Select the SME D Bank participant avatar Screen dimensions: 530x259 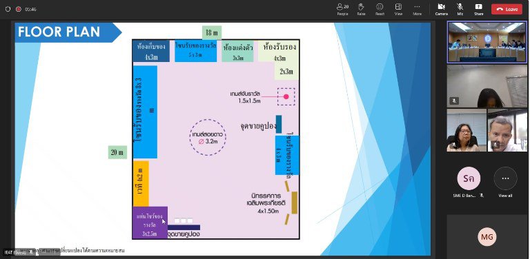(469, 178)
